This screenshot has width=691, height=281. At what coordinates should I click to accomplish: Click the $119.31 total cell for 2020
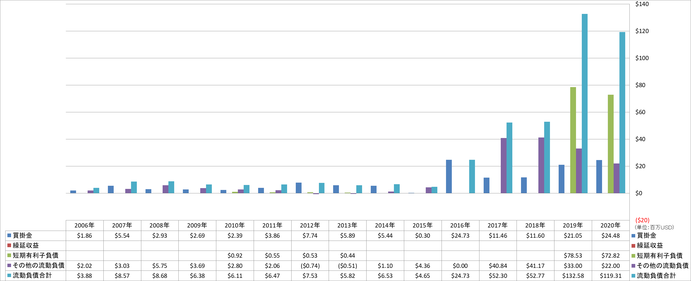[x=610, y=276]
